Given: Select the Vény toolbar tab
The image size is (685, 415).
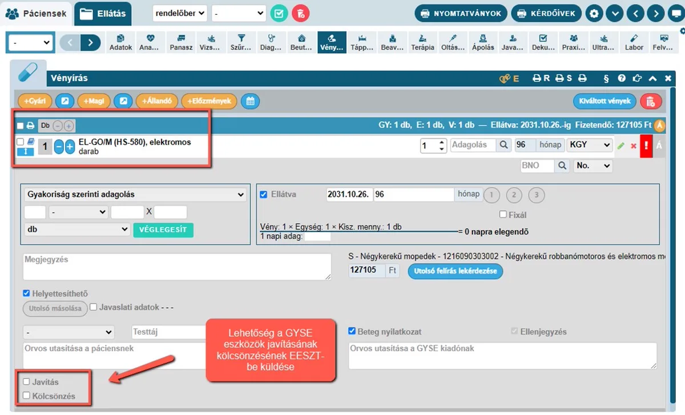Looking at the screenshot, I should 332,42.
